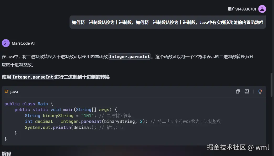Screen dimensions: 274x156
Task: Click the paragraph line 应的十进制整数。
Action: click(18, 65)
